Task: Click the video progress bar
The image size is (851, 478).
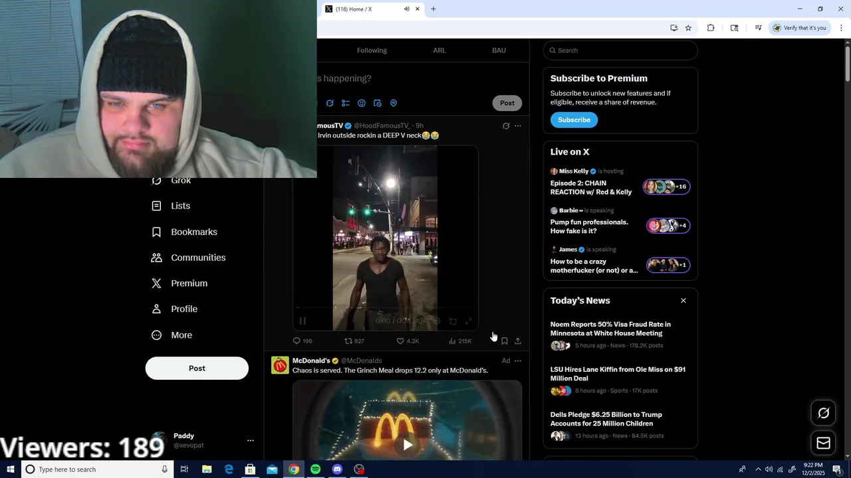Action: pyautogui.click(x=385, y=308)
